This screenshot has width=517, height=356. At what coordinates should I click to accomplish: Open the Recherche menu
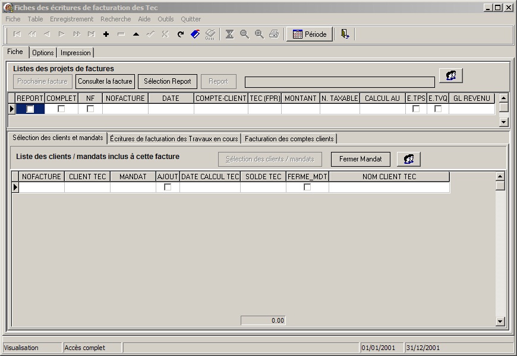[x=115, y=19]
